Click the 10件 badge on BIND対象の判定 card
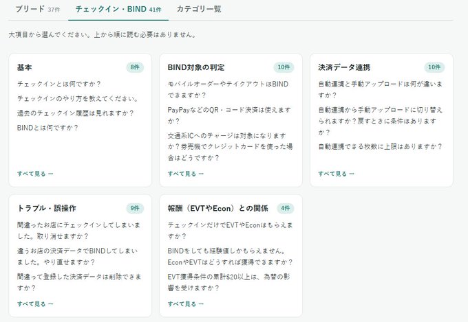Viewport: 468px width, 322px height. point(284,67)
